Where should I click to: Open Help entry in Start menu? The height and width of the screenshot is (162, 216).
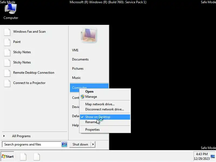click(x=75, y=125)
